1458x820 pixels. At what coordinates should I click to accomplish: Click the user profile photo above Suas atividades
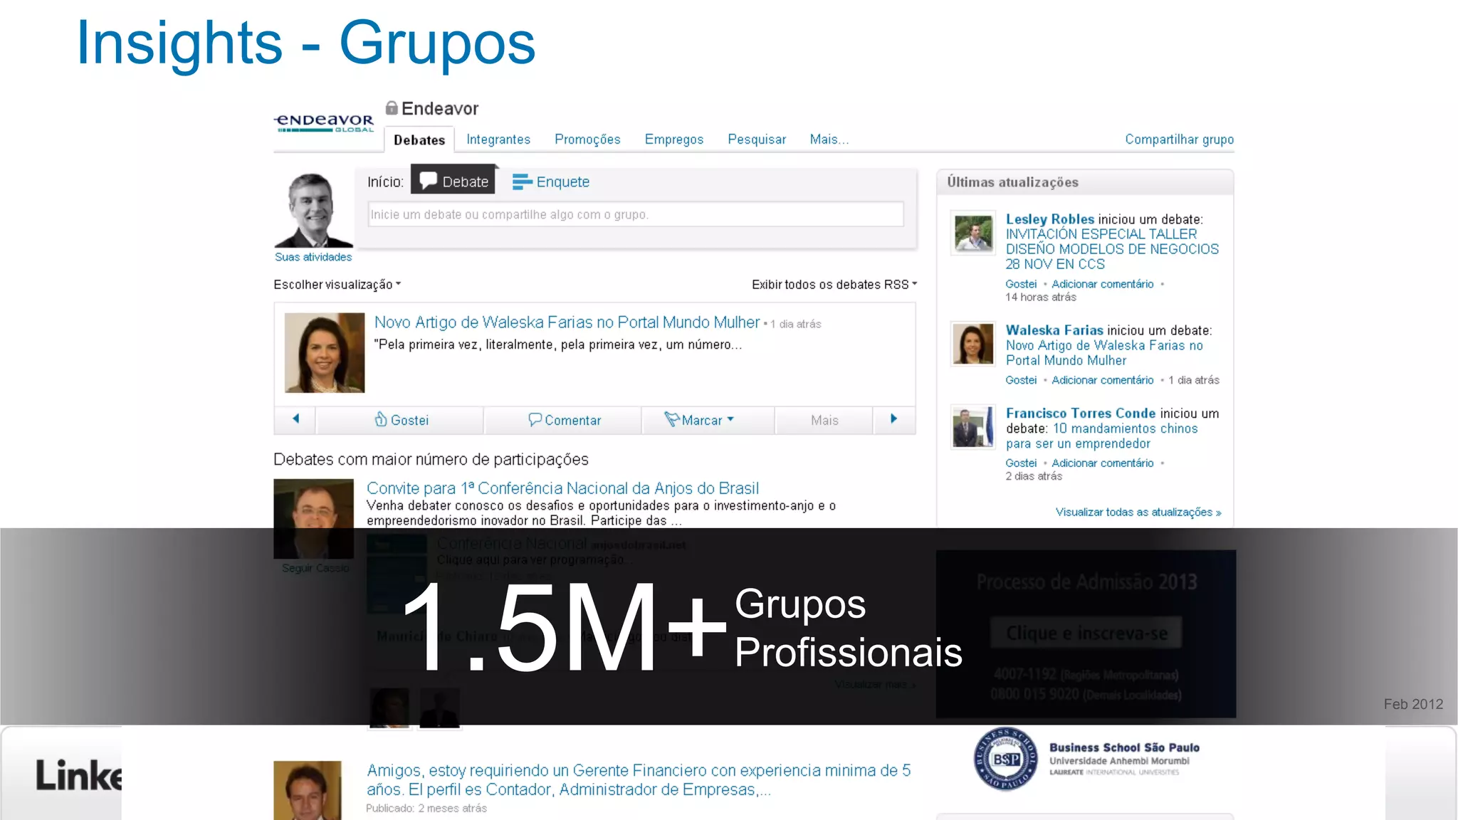click(x=313, y=210)
